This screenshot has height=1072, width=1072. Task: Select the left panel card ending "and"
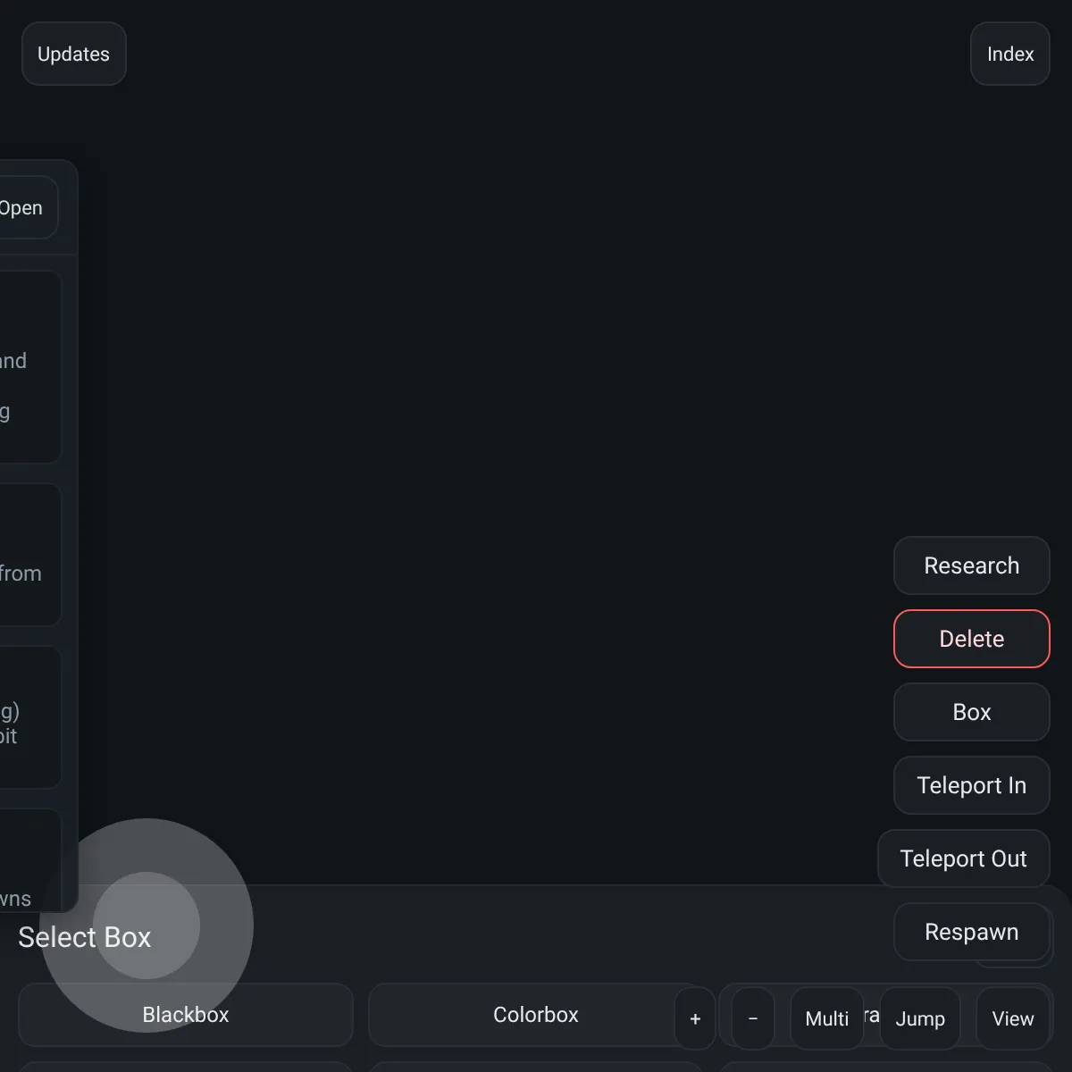(x=29, y=367)
